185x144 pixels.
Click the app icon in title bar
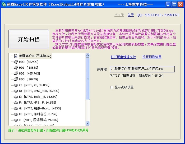coord(4,4)
